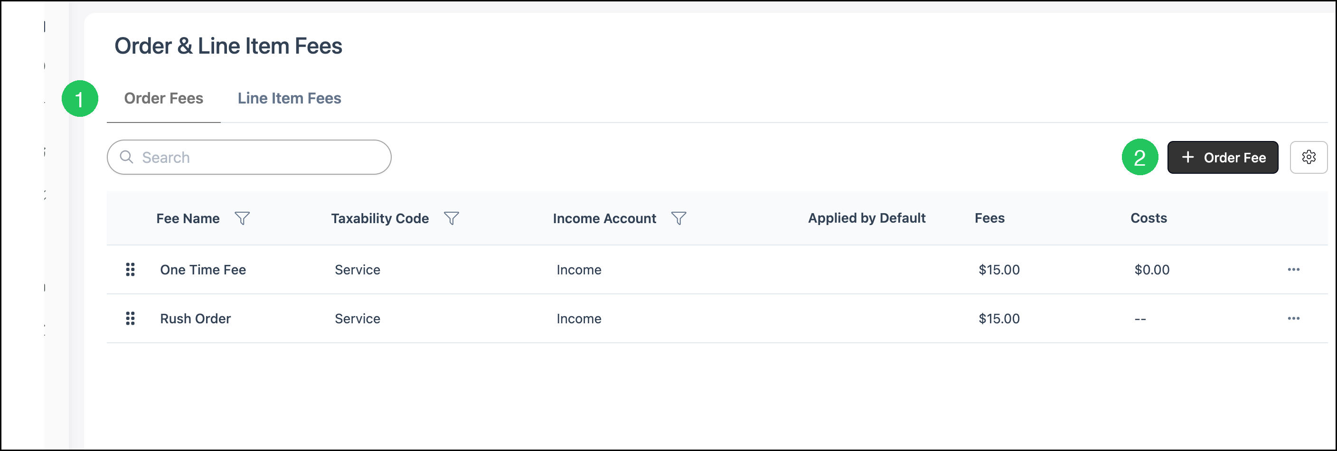Open the Income Account filter
1337x451 pixels.
coord(679,218)
